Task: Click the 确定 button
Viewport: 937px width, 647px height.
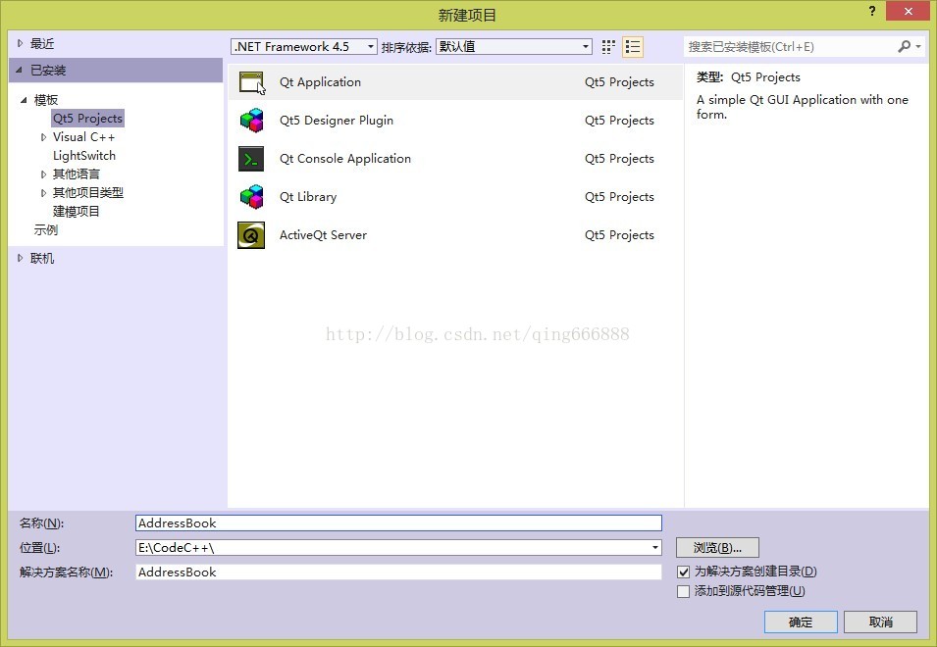Action: tap(801, 622)
